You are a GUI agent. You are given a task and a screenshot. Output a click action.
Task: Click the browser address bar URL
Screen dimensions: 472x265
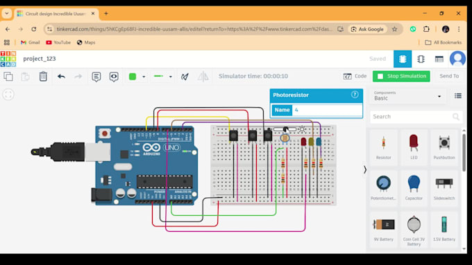(194, 29)
